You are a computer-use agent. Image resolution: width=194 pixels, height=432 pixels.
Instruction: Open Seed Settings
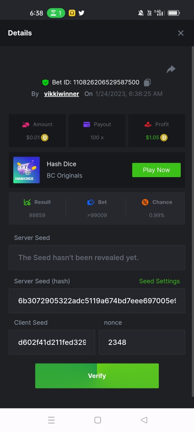(x=160, y=281)
